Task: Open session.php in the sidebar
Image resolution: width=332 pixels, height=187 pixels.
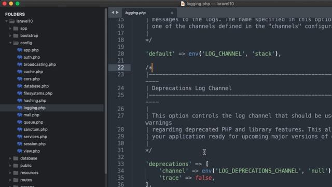Action: click(x=35, y=144)
